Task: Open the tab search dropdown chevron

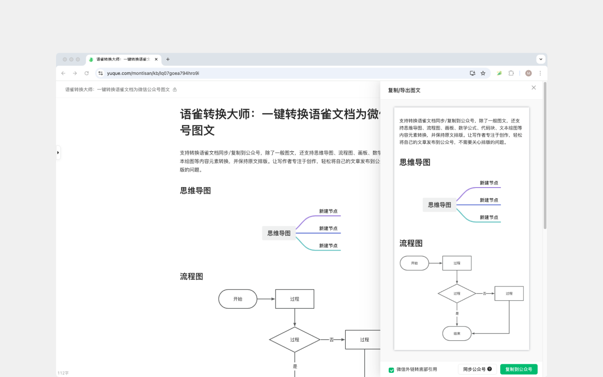Action: pos(541,59)
